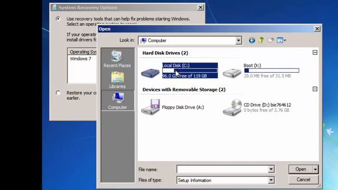Go up one folder level icon
This screenshot has width=338, height=190.
tap(261, 40)
